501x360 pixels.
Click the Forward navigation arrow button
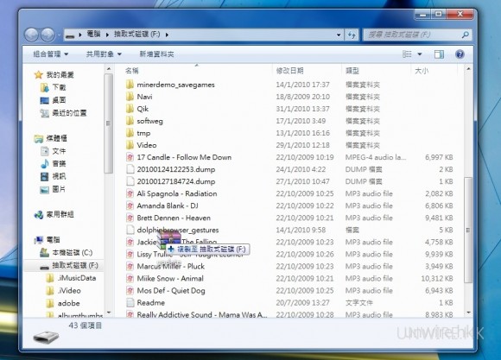tap(48, 35)
